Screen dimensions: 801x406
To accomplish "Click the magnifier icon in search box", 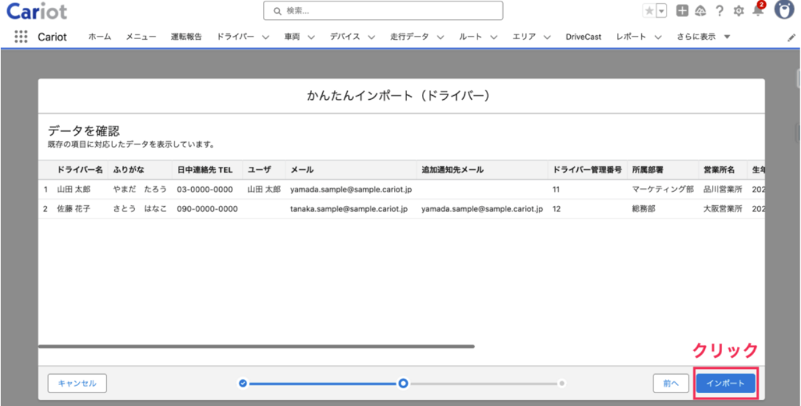I will [x=277, y=11].
